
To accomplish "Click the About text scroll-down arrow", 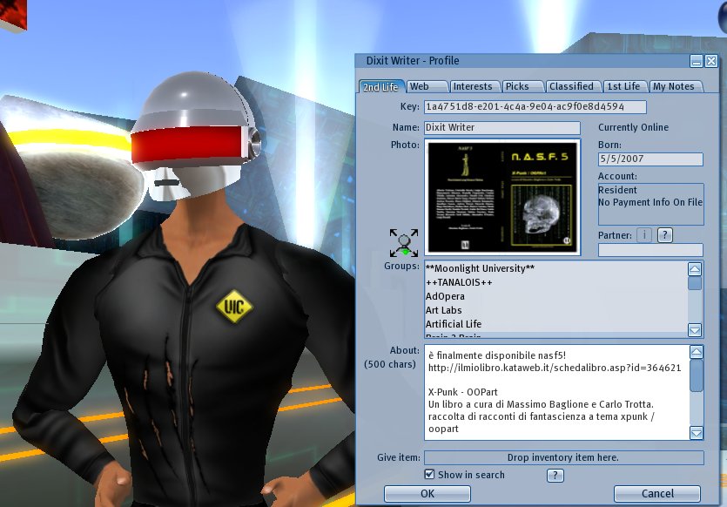I will pos(697,433).
